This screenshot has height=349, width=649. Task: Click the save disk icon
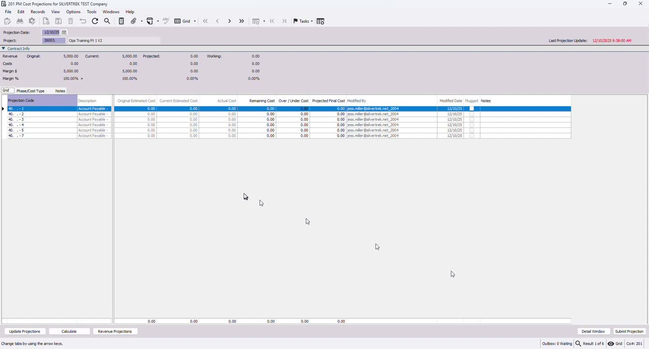pos(58,21)
